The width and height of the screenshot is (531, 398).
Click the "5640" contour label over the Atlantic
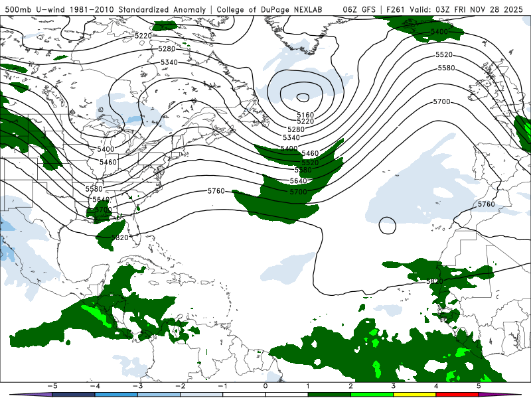[x=298, y=181]
